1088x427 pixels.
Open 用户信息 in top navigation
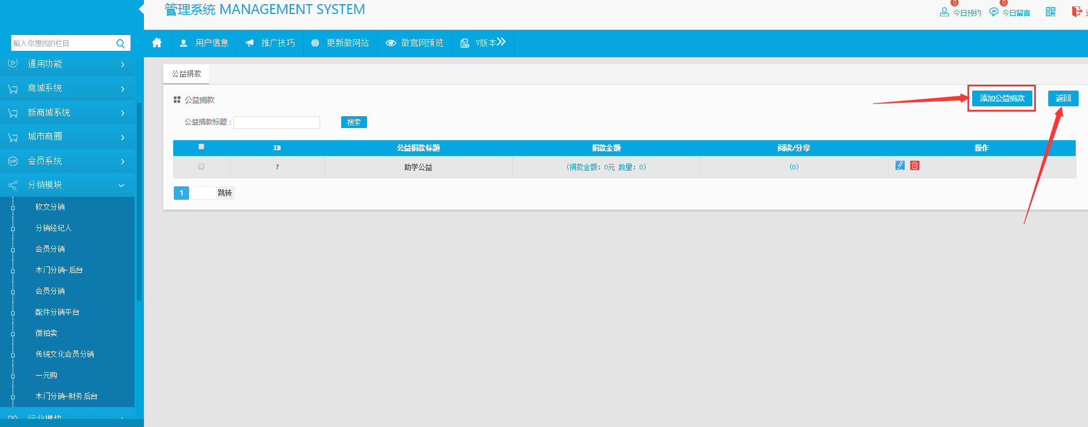pyautogui.click(x=204, y=43)
